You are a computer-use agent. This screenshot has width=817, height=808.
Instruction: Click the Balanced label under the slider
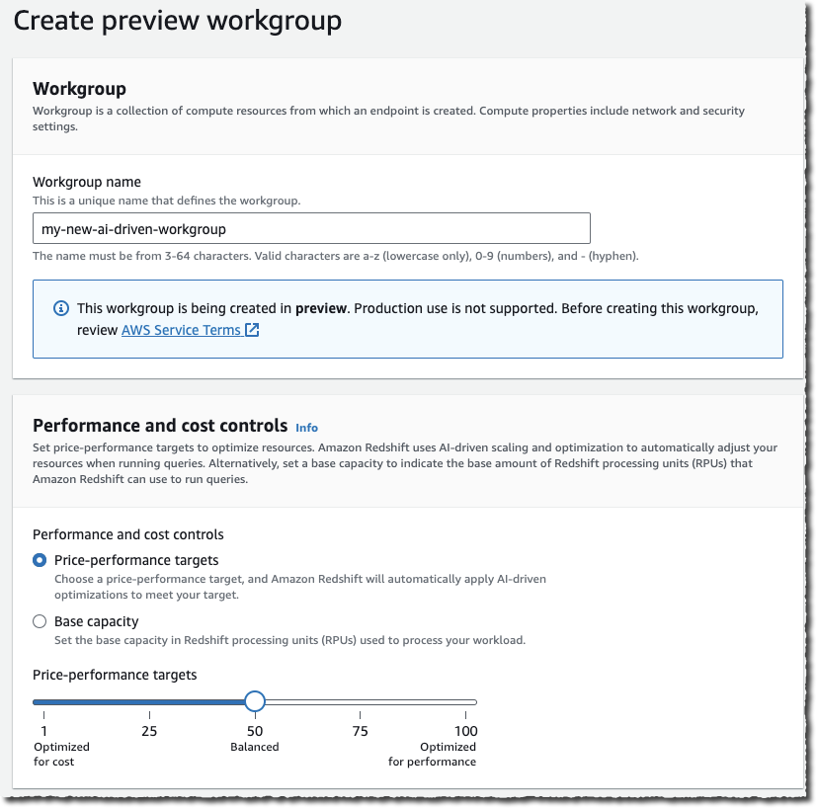pos(254,747)
